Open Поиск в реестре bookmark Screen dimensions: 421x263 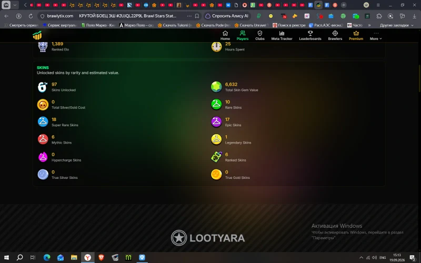[289, 25]
